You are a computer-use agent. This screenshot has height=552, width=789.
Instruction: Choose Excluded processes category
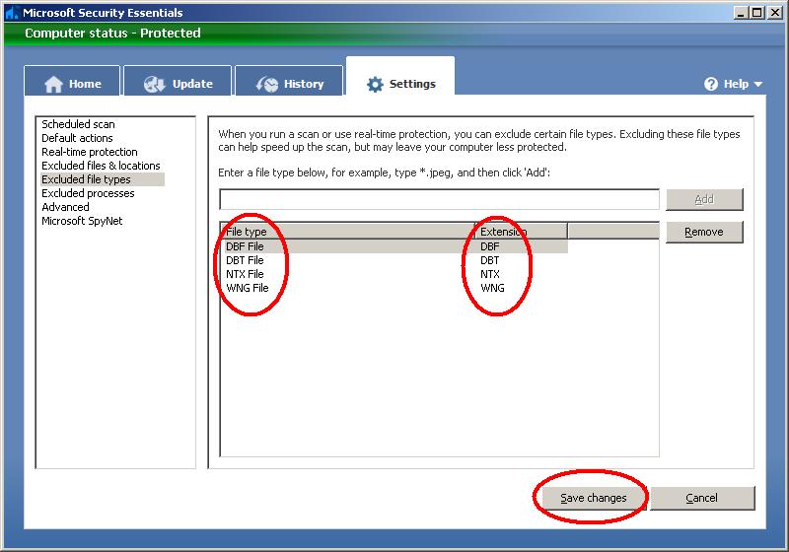(88, 193)
